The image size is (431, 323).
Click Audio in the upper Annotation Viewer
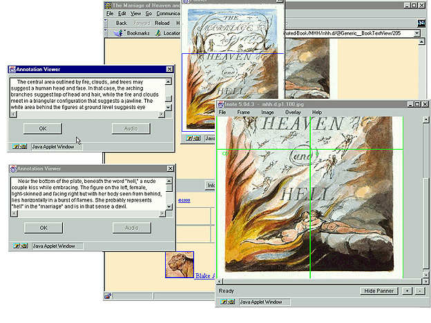131,128
